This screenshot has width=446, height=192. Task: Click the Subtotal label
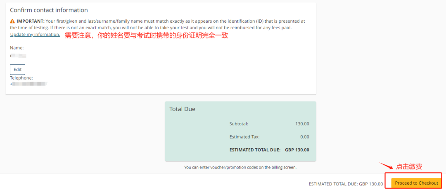[239, 124]
